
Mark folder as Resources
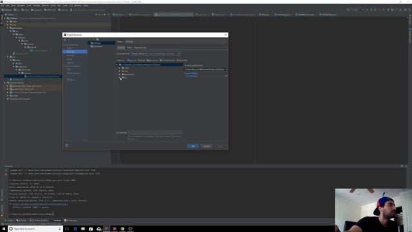click(x=153, y=61)
